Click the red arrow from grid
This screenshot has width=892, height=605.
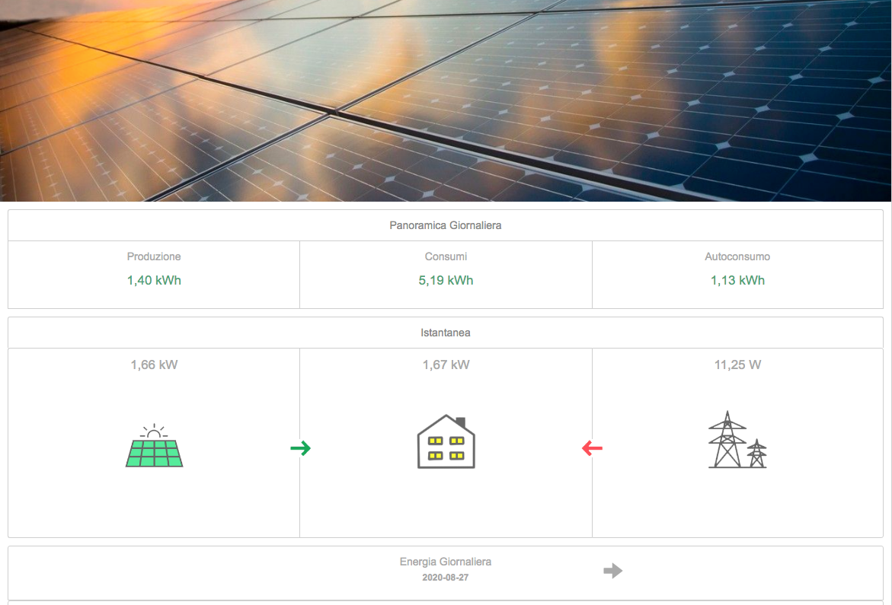592,448
